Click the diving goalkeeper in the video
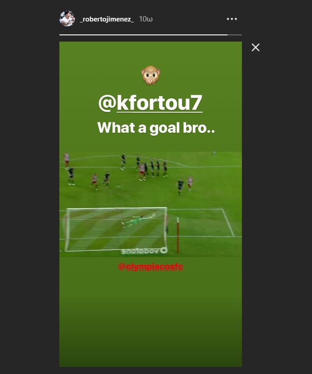The image size is (312, 374). (138, 221)
